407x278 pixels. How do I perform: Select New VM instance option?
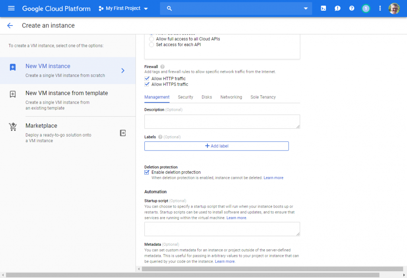[68, 70]
